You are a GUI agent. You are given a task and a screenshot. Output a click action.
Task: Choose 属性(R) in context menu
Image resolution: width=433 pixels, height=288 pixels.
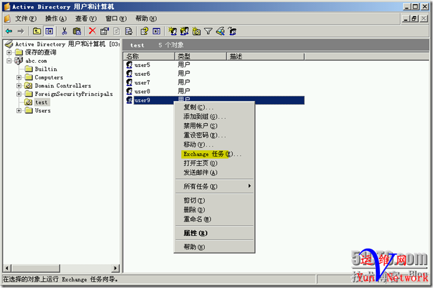click(x=214, y=233)
